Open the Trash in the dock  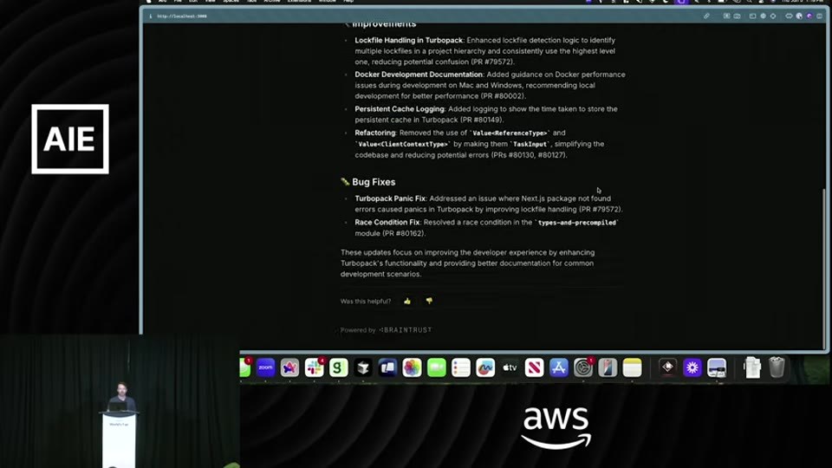[777, 367]
